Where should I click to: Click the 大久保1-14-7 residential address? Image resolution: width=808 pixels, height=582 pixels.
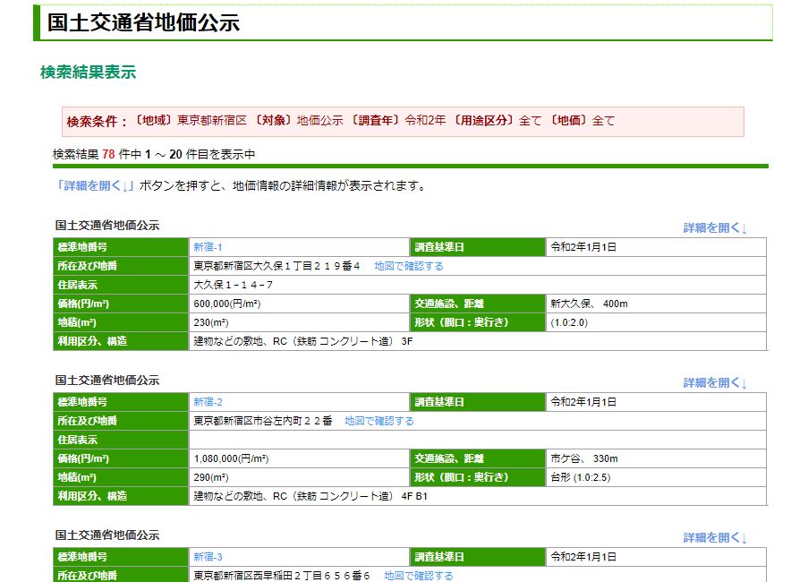(233, 285)
